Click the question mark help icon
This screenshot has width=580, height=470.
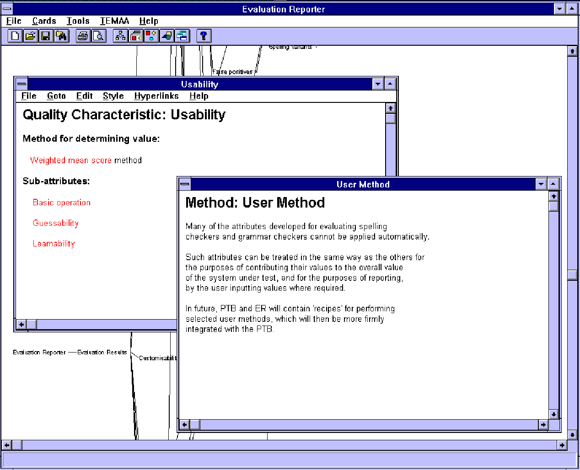(204, 36)
